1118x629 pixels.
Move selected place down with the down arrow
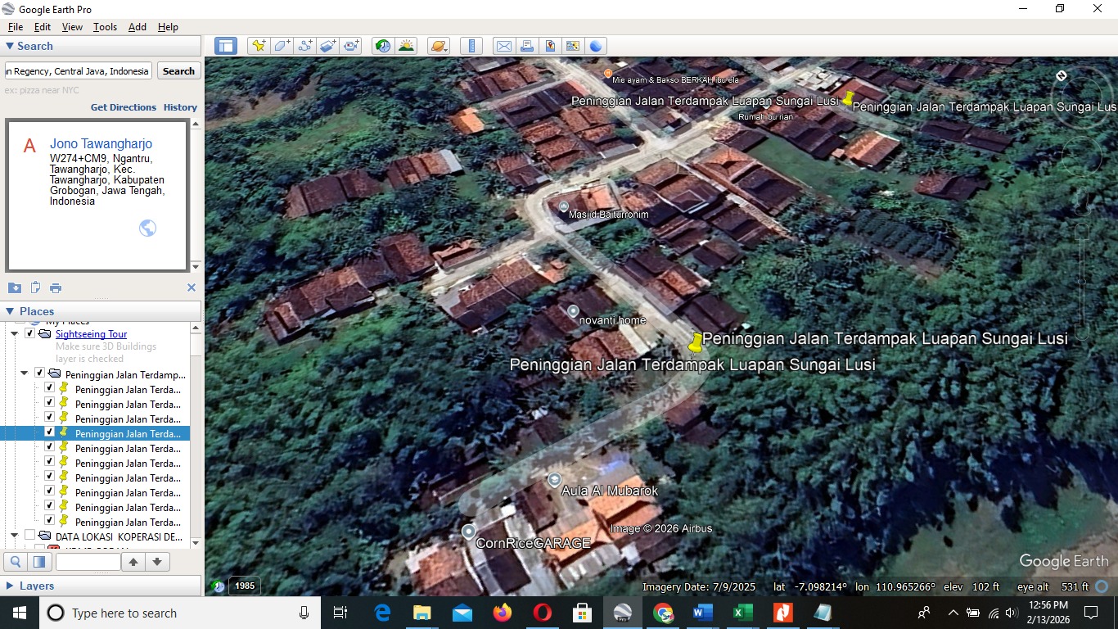[x=156, y=562]
